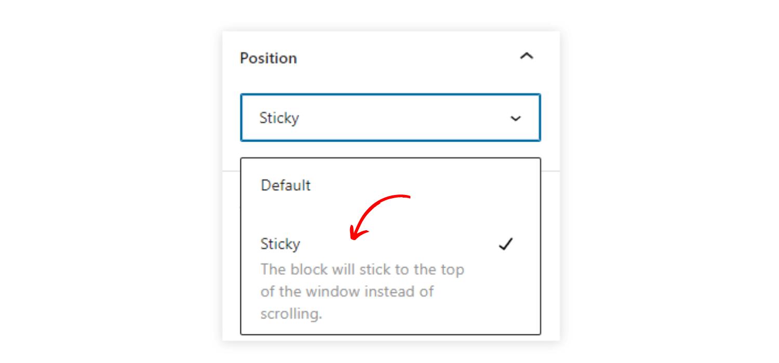Choose the Default position option
This screenshot has width=779, height=363.
pos(286,185)
